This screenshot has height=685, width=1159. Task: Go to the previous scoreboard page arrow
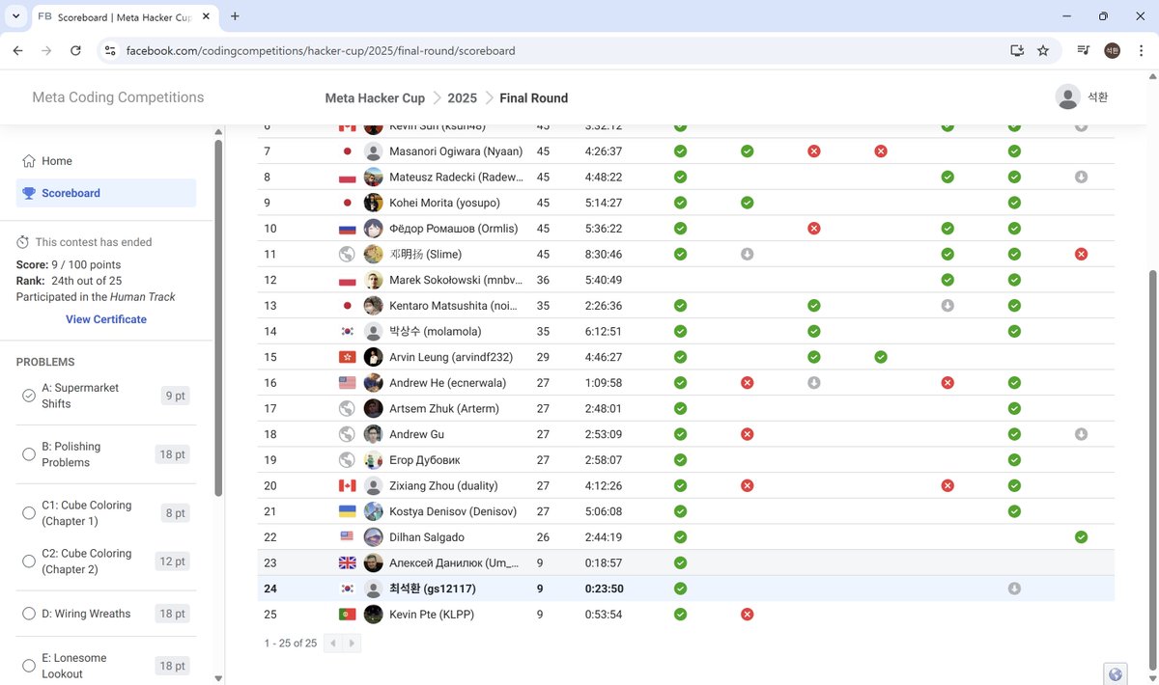333,644
